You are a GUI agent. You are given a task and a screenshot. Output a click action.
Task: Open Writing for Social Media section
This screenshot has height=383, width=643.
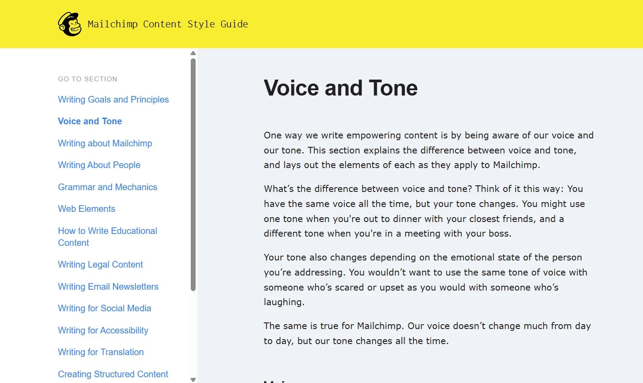[x=104, y=308]
